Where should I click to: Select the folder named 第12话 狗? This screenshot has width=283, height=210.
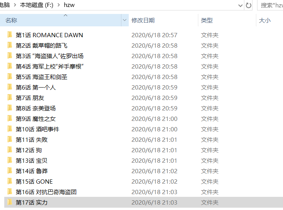29,150
